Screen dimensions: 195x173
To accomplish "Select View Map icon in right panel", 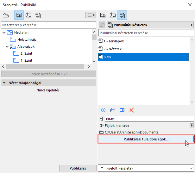I will coord(103,15).
